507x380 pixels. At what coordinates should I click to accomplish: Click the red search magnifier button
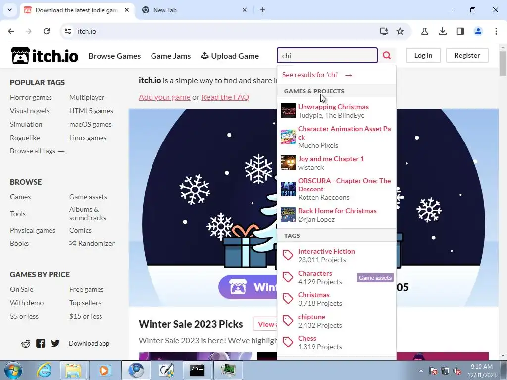pos(387,55)
